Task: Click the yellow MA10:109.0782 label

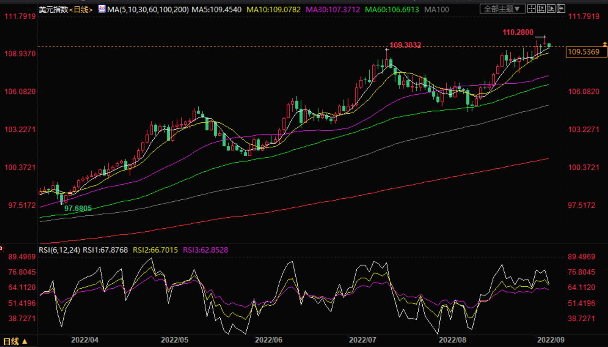Action: click(273, 9)
